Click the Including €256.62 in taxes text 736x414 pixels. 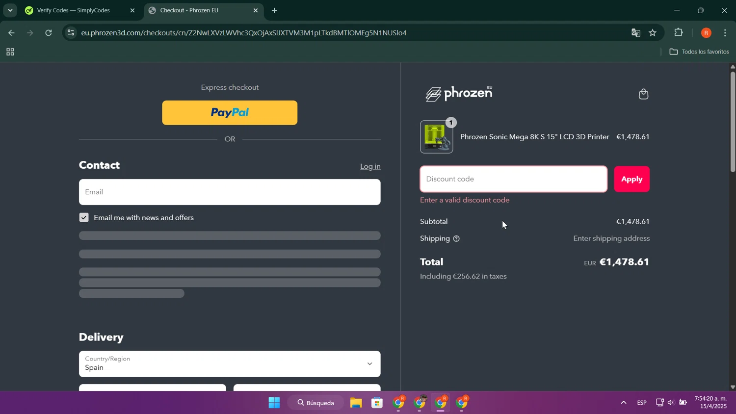[463, 277]
